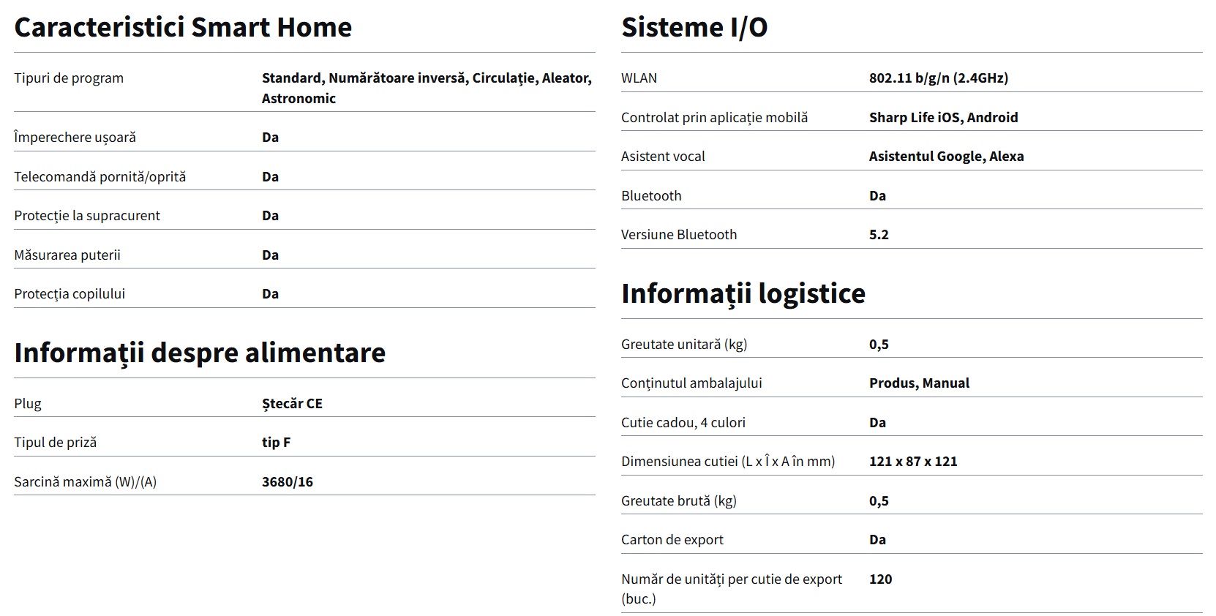Click the Sisteme I/O section heading

pos(694,28)
